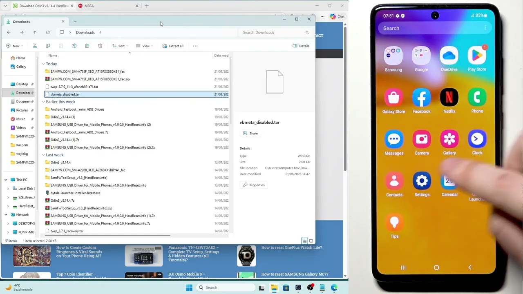The height and width of the screenshot is (294, 523).
Task: Open article How to reset OnePlus Watch Lite
Action: pyautogui.click(x=291, y=247)
